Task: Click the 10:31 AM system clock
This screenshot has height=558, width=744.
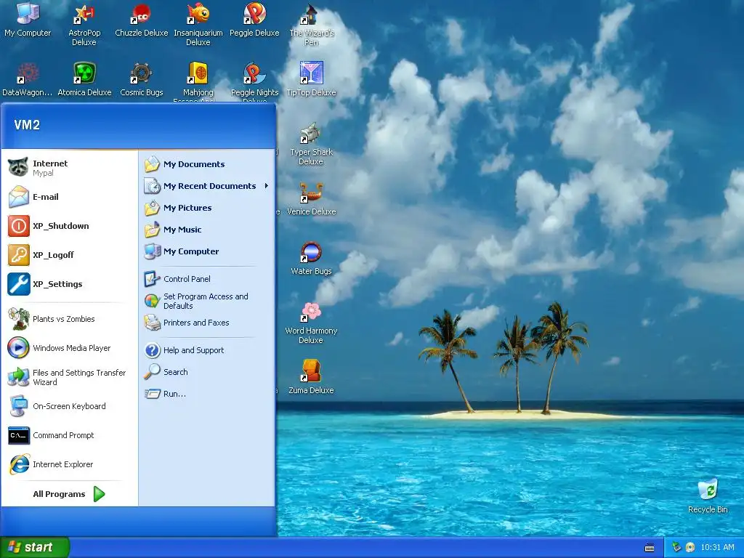Action: coord(717,548)
